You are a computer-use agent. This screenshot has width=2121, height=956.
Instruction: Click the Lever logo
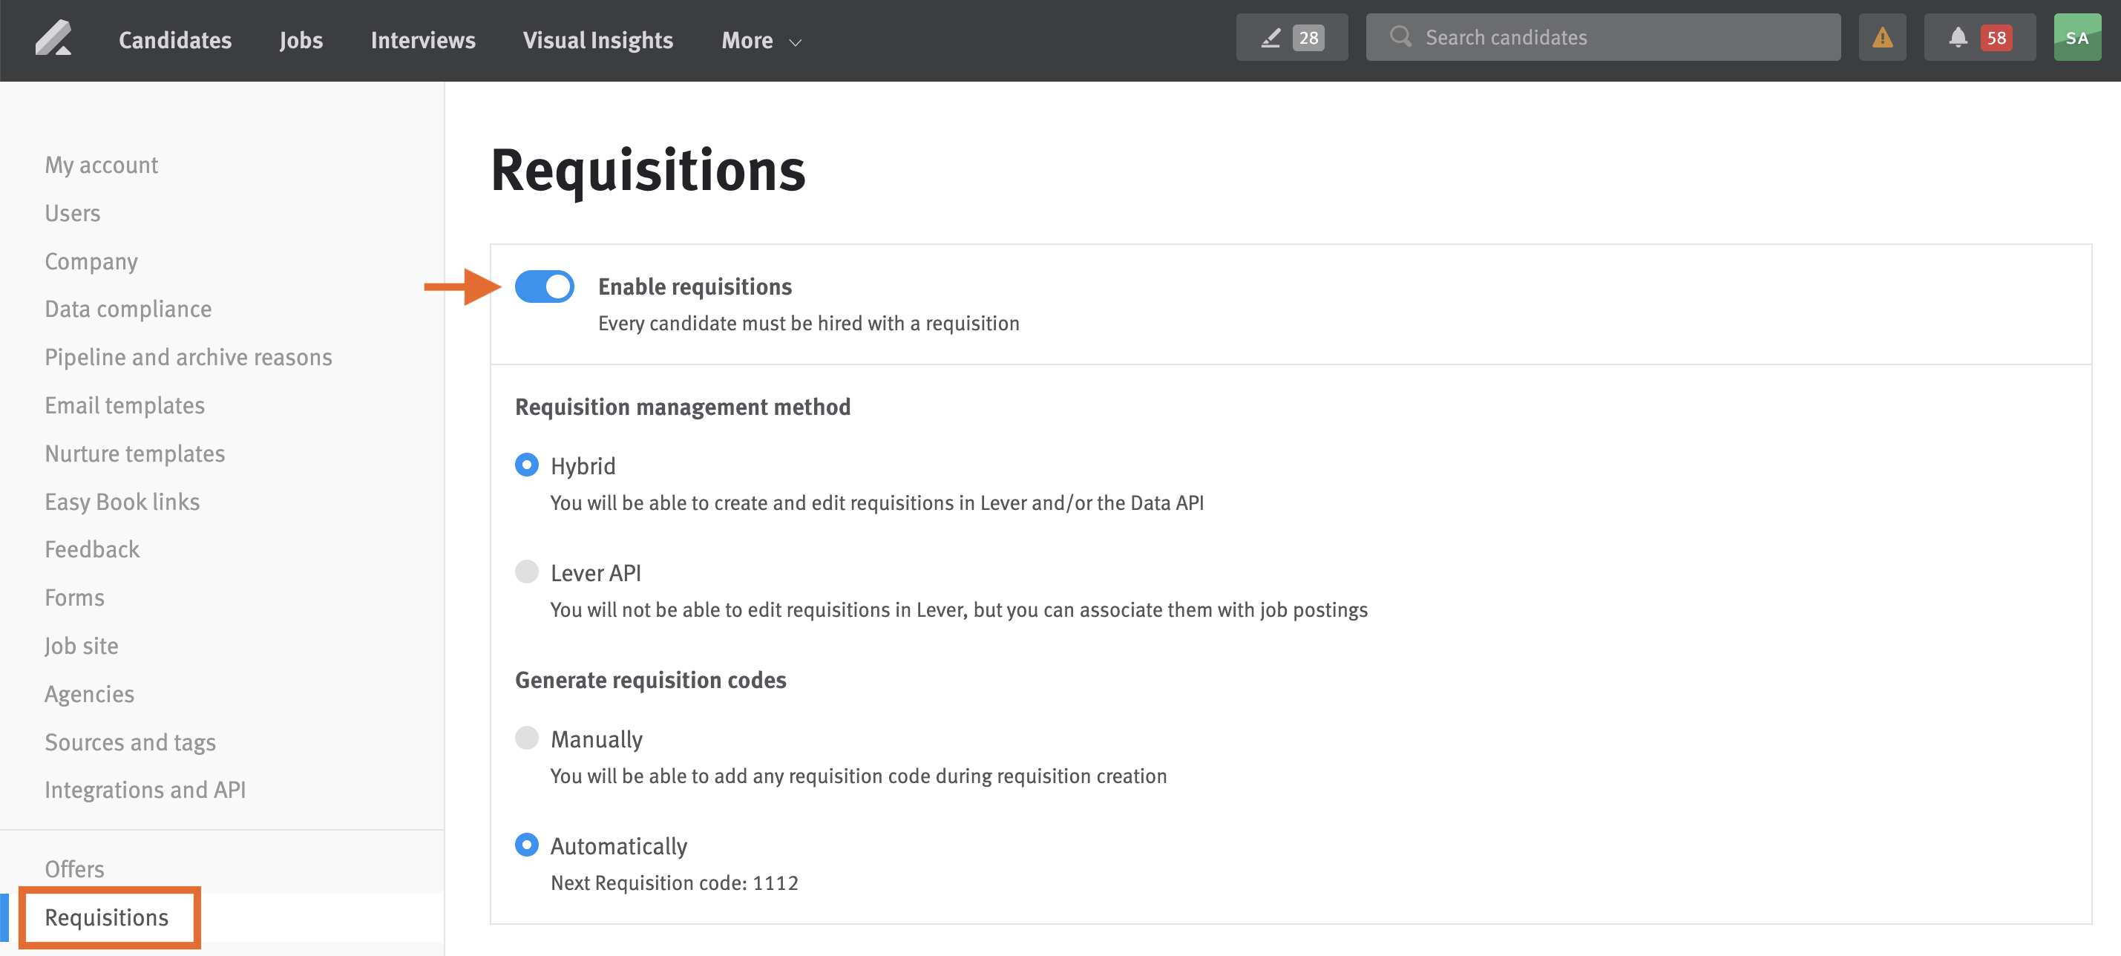coord(54,38)
